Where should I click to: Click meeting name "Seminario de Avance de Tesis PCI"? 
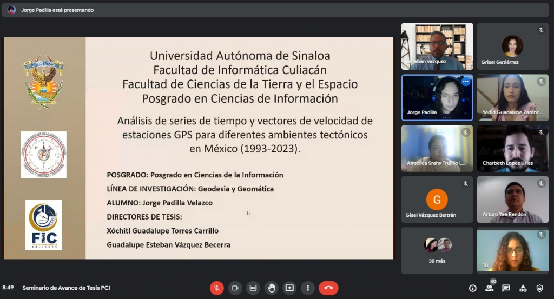[66, 288]
